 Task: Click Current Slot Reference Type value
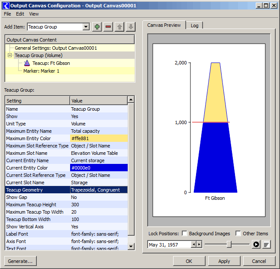99,175
